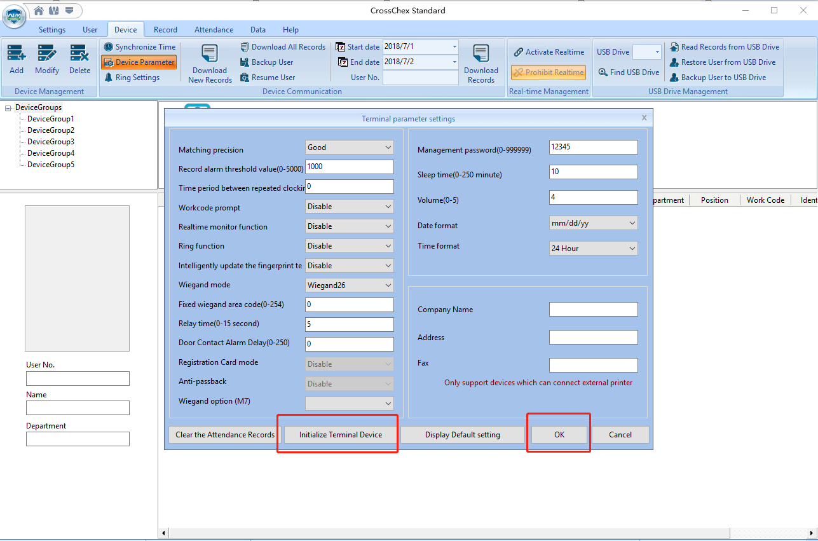Select DeviceGroup3 in the tree

tap(51, 142)
